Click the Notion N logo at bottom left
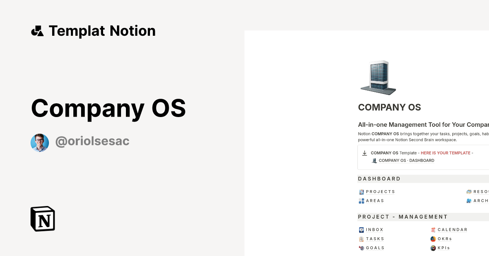The width and height of the screenshot is (489, 256). (42, 219)
